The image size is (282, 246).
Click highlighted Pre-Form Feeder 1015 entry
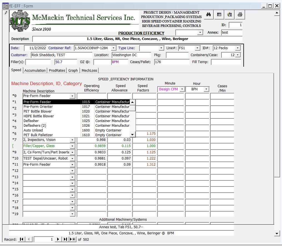[x=76, y=102]
